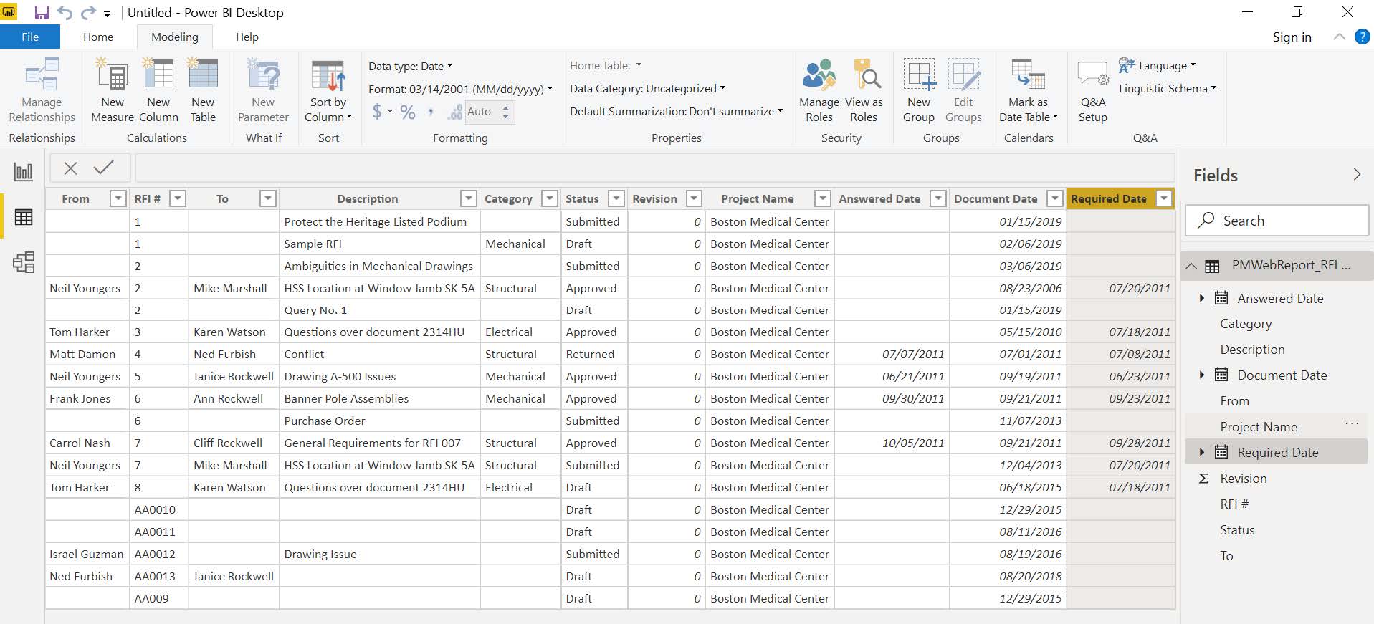1374x624 pixels.
Task: Select the Modeling tab
Action: 175,37
